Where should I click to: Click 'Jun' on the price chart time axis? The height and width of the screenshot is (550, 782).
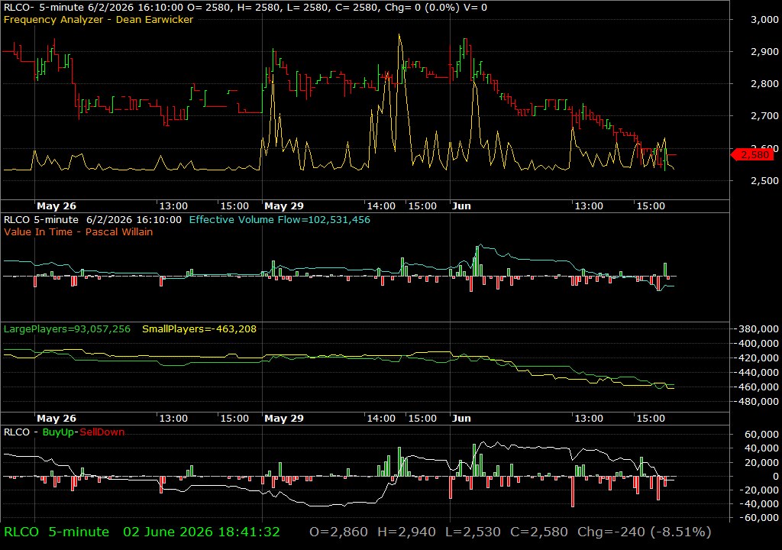pos(461,206)
